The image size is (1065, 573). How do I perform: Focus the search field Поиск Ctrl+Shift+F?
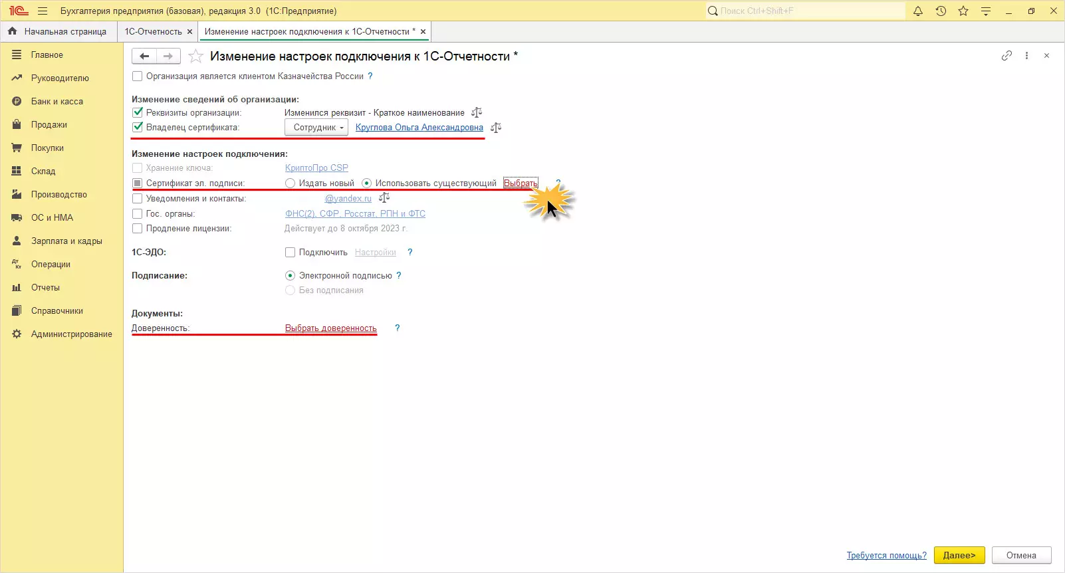(805, 11)
